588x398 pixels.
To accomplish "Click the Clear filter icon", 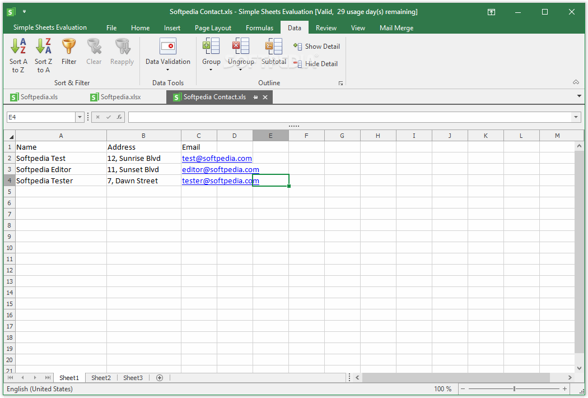I will coord(94,52).
